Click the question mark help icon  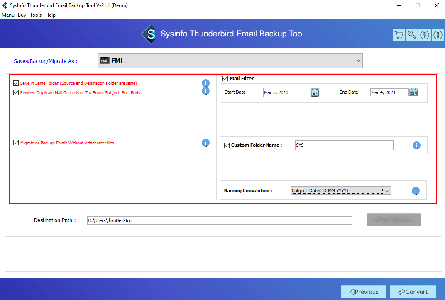425,35
